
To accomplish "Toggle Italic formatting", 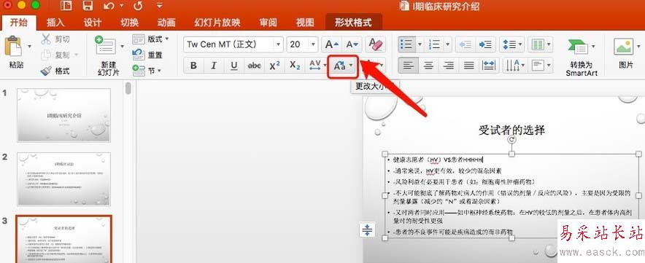I will (x=214, y=66).
